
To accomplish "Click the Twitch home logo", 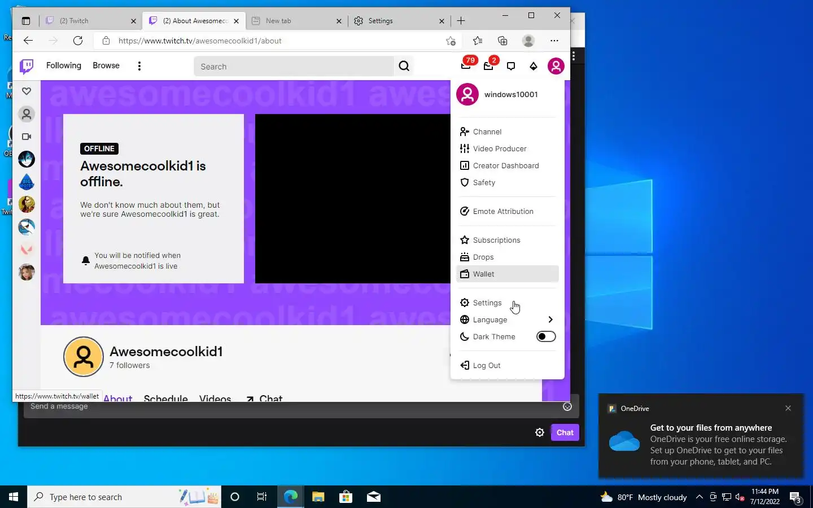I will point(27,66).
